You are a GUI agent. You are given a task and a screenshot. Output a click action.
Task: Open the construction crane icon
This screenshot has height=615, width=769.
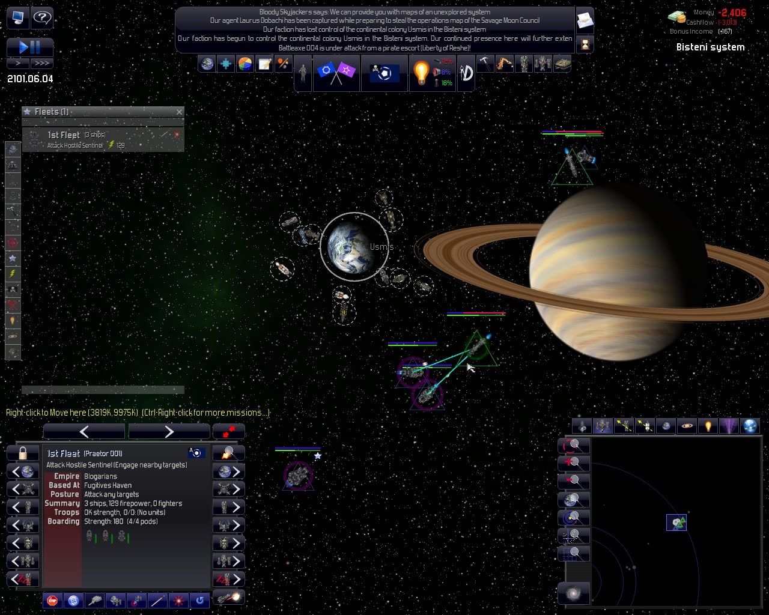click(504, 64)
